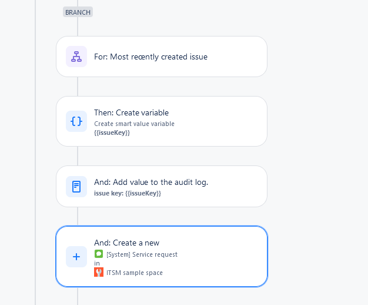Viewport: 368px width, 305px height.
Task: Click connector line between variable and audit log steps
Action: click(78, 156)
